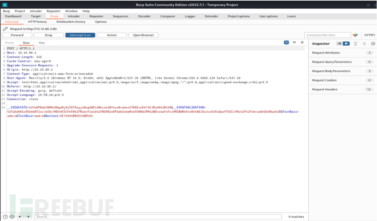Click the 0 matches label
This screenshot has width=377, height=221.
[296, 217]
